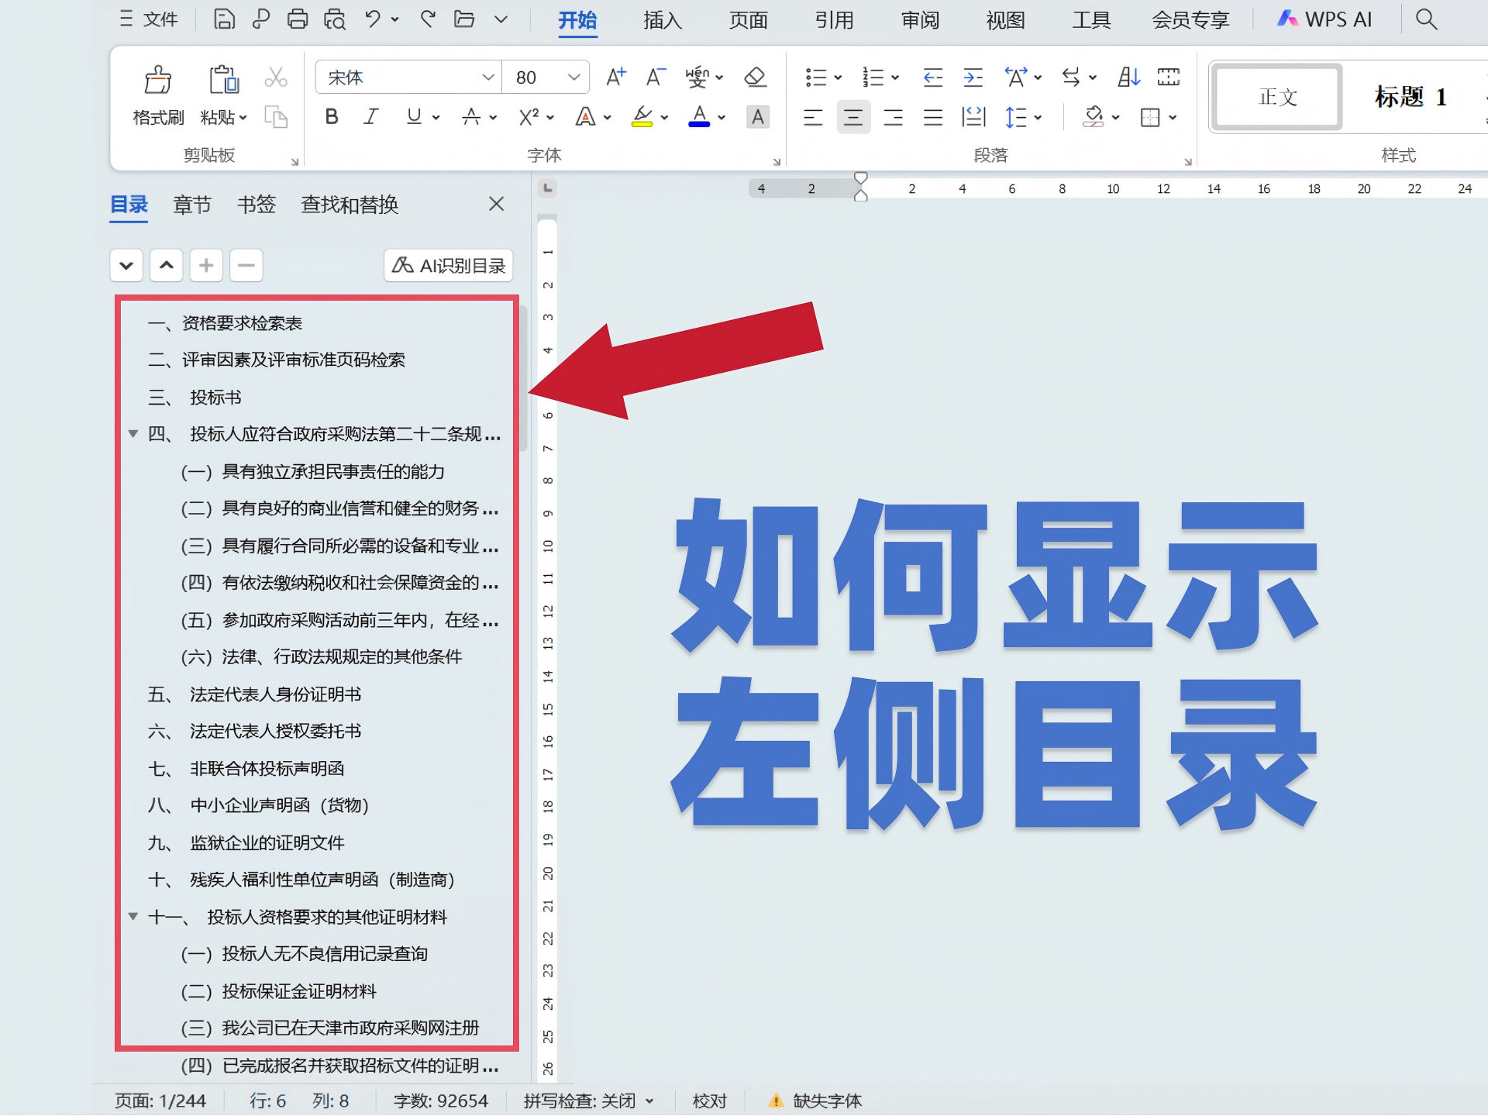The width and height of the screenshot is (1488, 1116).
Task: Open the font size dropdown
Action: click(573, 77)
